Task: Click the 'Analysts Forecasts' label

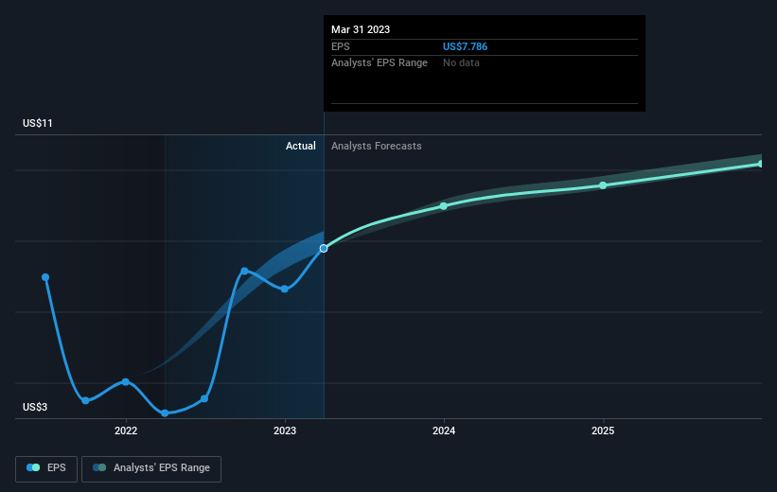Action: click(x=376, y=146)
